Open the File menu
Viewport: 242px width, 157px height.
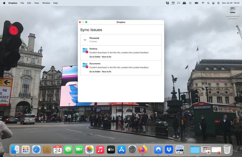coord(22,3)
